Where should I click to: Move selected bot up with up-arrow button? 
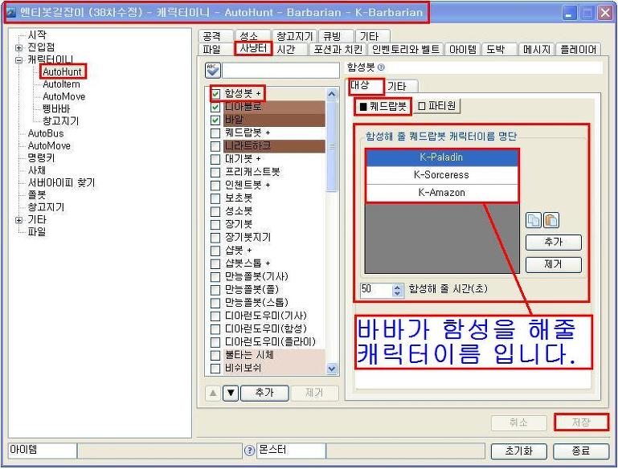coord(213,393)
